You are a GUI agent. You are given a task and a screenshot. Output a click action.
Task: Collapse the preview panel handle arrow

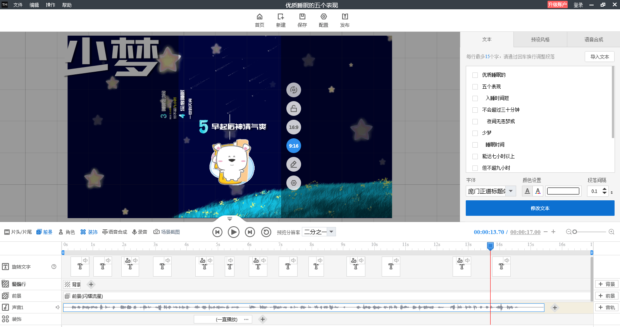pos(230,219)
